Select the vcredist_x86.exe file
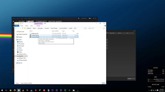Viewport: 165px width, 92px height. coord(35,37)
